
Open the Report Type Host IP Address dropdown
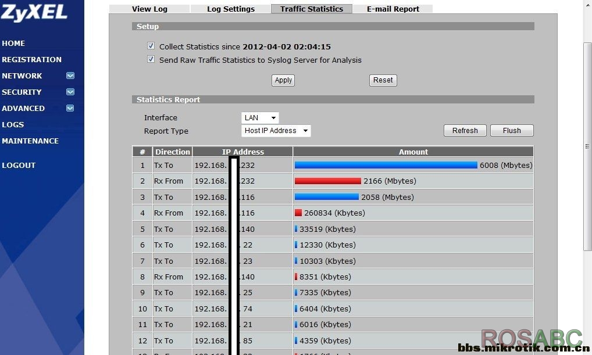click(276, 131)
